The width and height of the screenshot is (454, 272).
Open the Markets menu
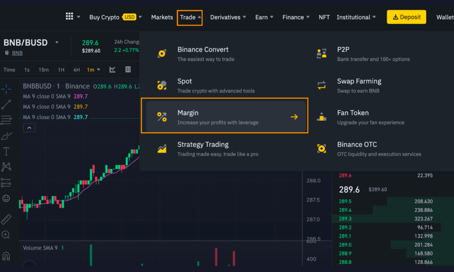(162, 17)
